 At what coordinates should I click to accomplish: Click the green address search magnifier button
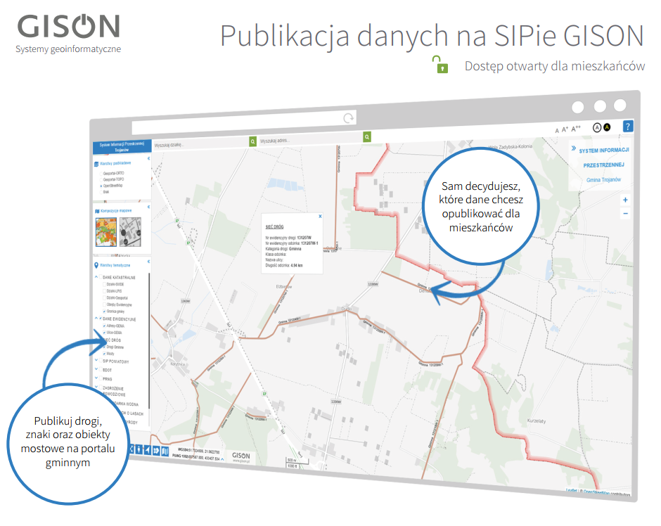coord(367,136)
